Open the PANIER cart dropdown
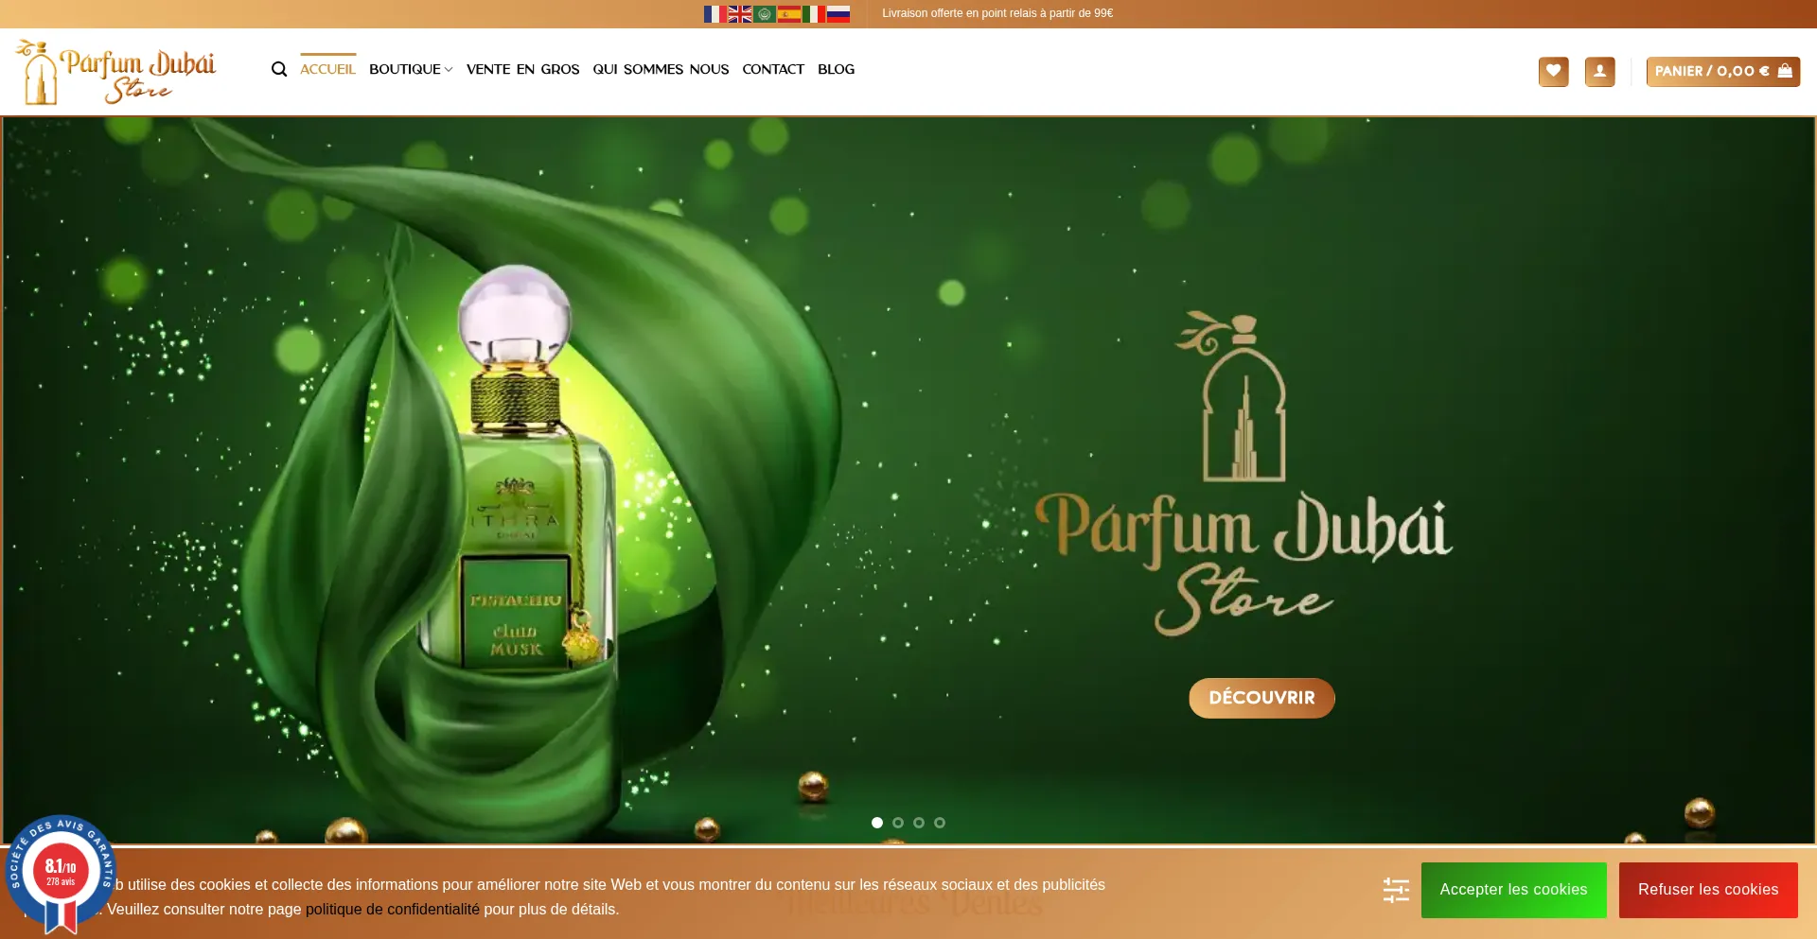 1722,72
